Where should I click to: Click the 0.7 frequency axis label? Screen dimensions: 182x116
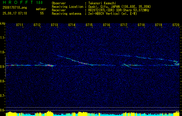pos(2,96)
